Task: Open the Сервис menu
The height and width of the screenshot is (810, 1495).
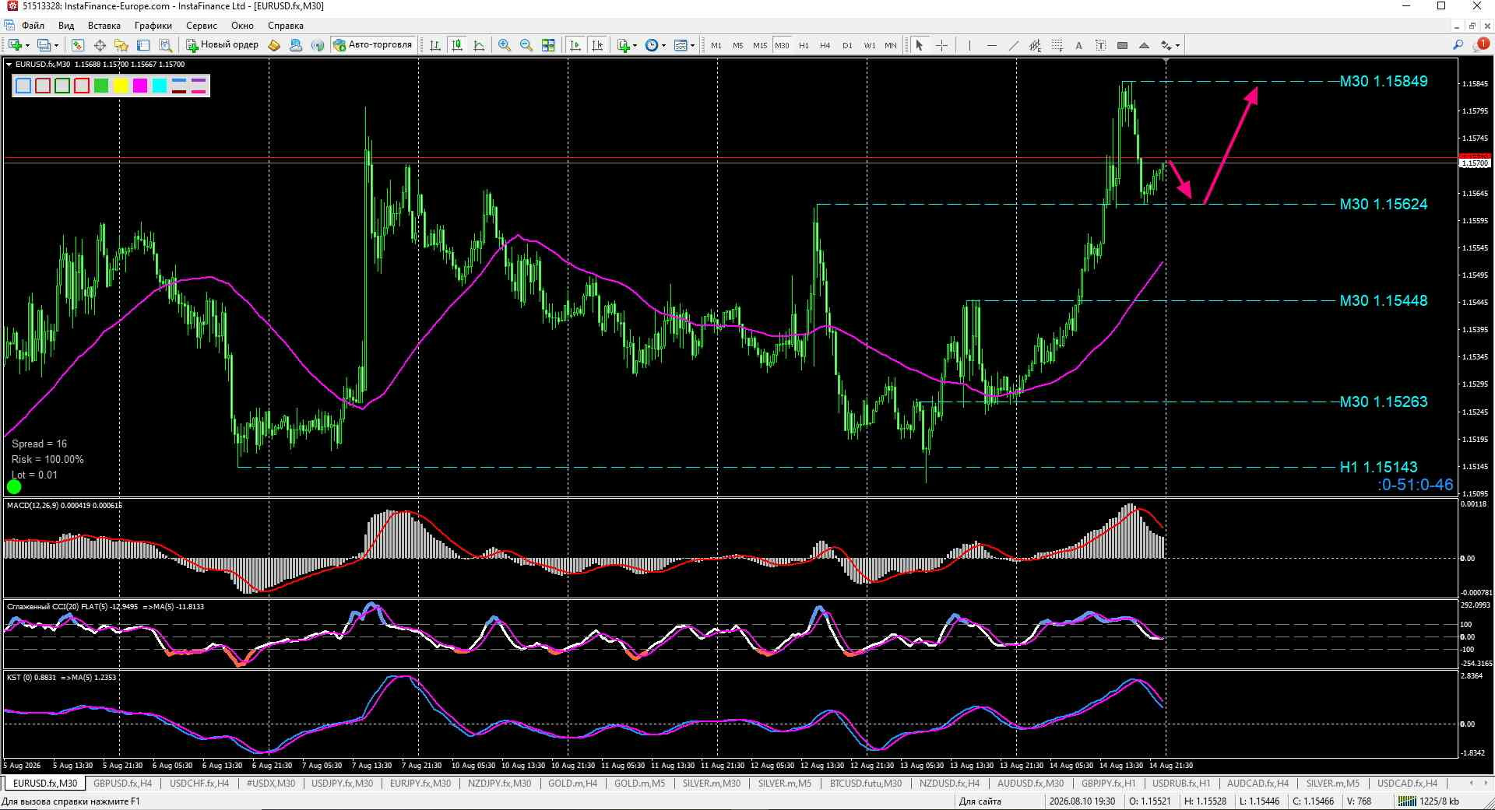Action: coord(201,26)
